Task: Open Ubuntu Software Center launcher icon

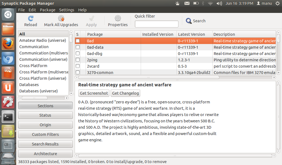Action: point(8,73)
